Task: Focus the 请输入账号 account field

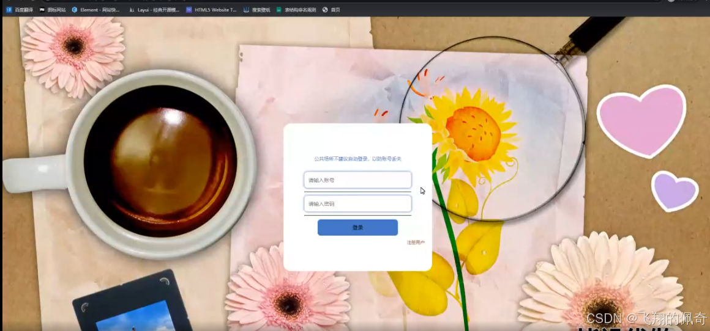Action: point(357,180)
